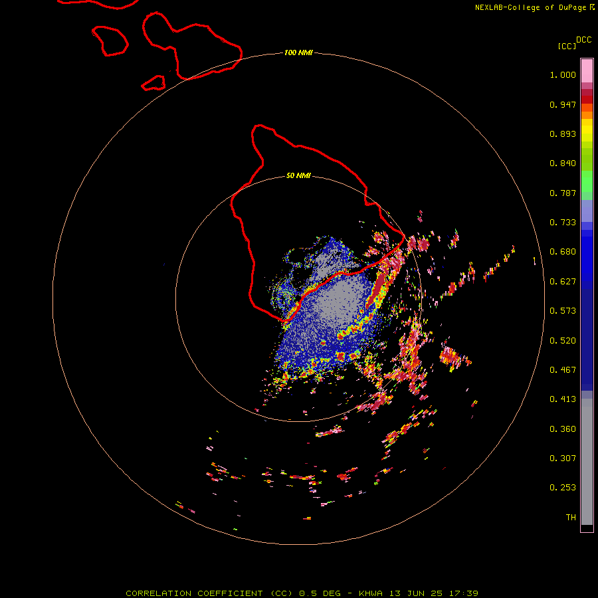
Task: Click the 0.627 color scale value
Action: click(x=563, y=282)
